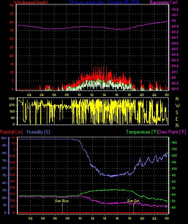Click the 90 wind direction axis value
The height and width of the screenshot is (224, 188).
[x=13, y=118]
